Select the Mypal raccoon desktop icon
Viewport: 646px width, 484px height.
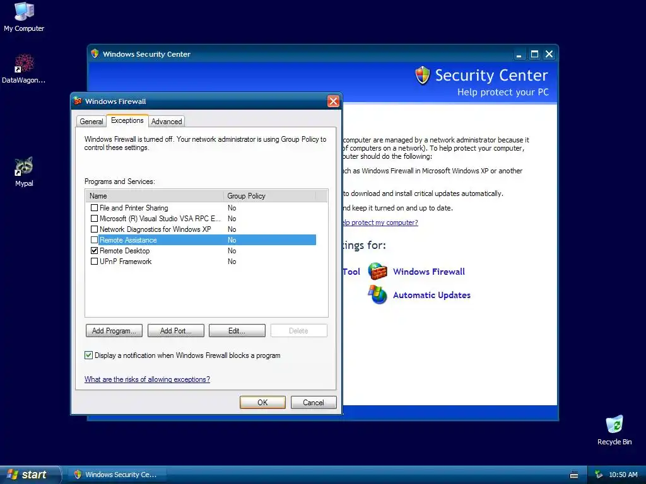pos(24,166)
